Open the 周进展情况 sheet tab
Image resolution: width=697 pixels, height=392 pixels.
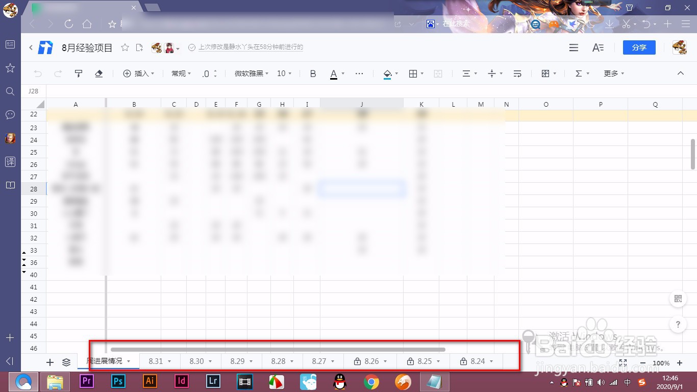pyautogui.click(x=106, y=361)
